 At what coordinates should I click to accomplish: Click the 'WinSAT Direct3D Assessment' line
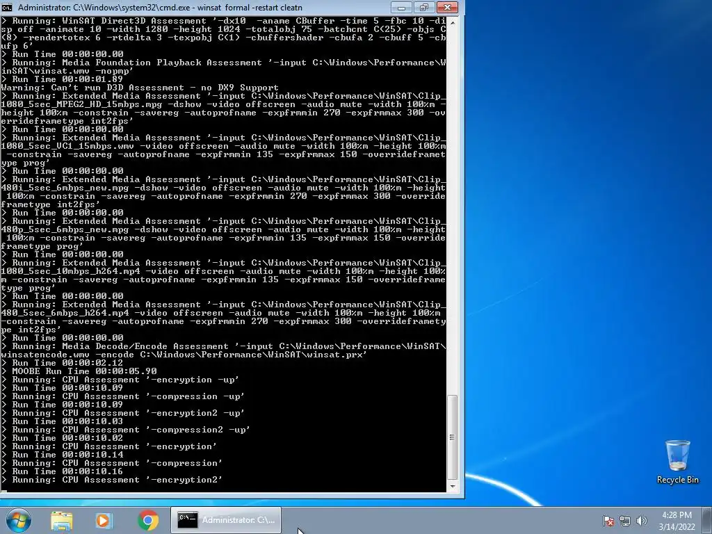223,20
